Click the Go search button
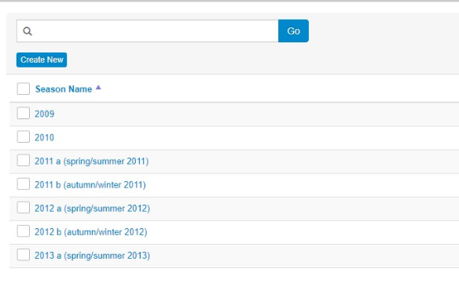The height and width of the screenshot is (287, 459). tap(293, 31)
